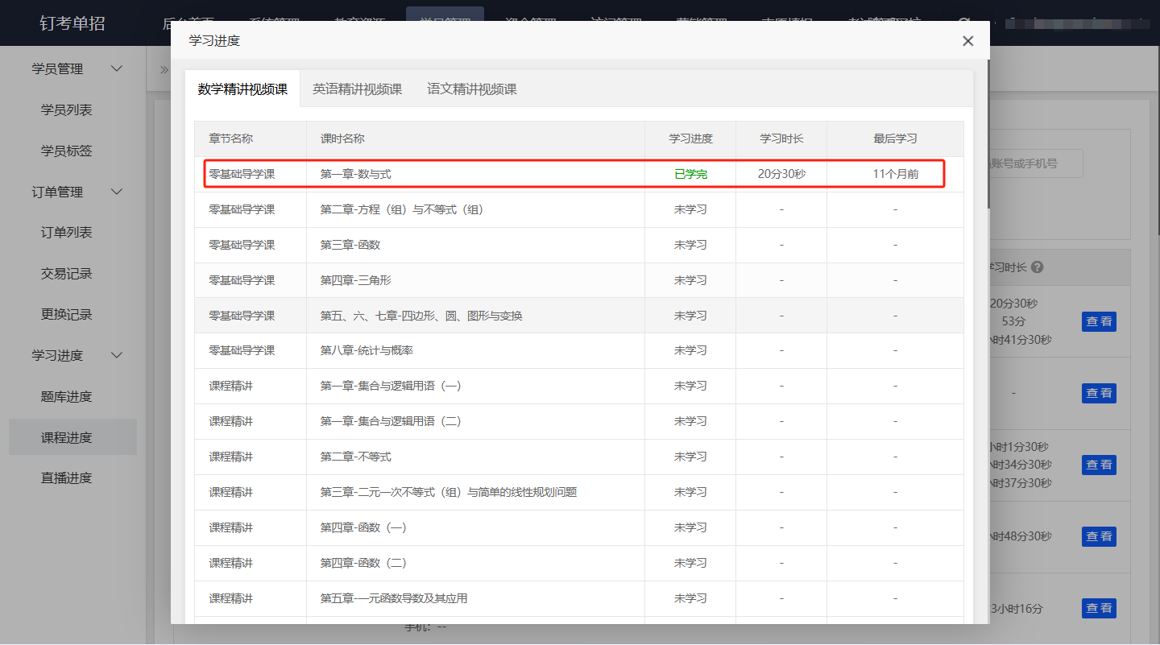Select the 数学精讲视频课 tab
This screenshot has height=645, width=1160.
pyautogui.click(x=242, y=89)
